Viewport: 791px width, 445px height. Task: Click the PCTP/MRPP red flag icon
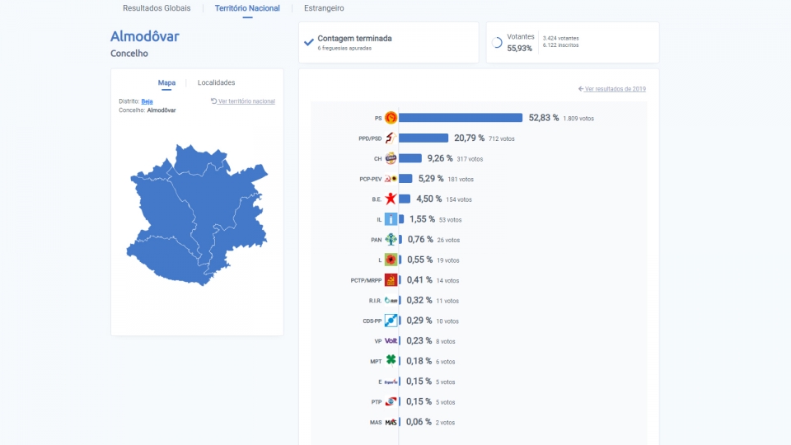tap(391, 280)
